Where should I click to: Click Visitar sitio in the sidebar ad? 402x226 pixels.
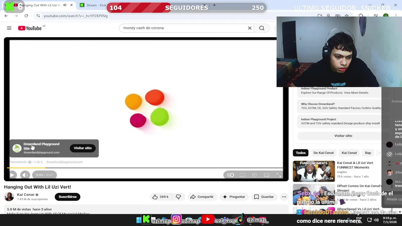pyautogui.click(x=343, y=136)
